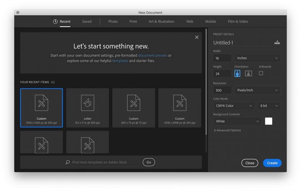Click the 'Find more templates on Adobe Stock' field
Screen dimensions: 301x191
click(99, 162)
